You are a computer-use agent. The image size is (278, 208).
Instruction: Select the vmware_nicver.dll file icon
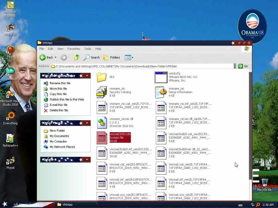102,122
